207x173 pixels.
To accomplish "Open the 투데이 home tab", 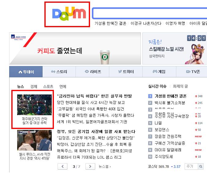I will tap(26, 72).
